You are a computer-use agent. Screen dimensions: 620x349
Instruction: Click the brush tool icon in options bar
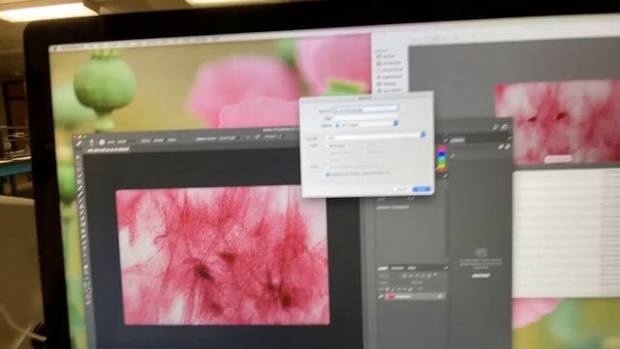coord(80,143)
